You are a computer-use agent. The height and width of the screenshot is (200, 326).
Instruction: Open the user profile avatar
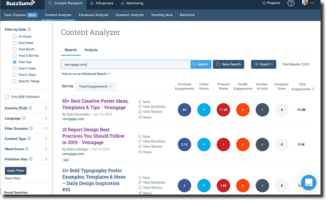[x=305, y=3]
